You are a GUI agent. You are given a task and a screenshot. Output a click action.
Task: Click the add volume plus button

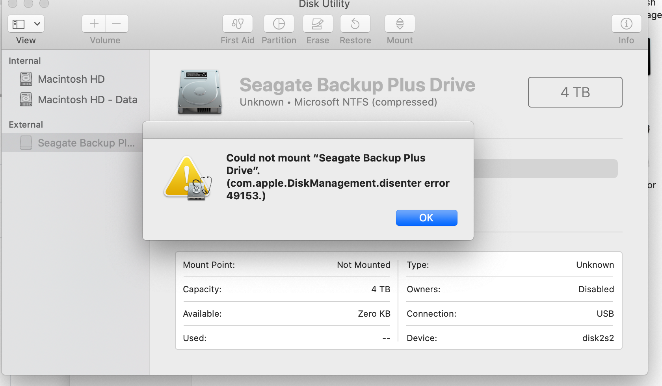click(x=94, y=24)
